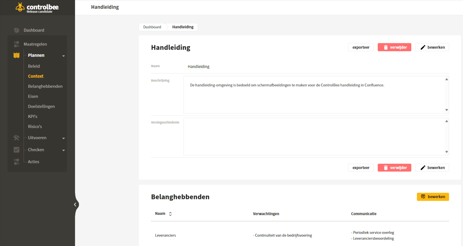Click the Acties sidebar icon
Viewport: 463px width, 246px height.
click(17, 162)
